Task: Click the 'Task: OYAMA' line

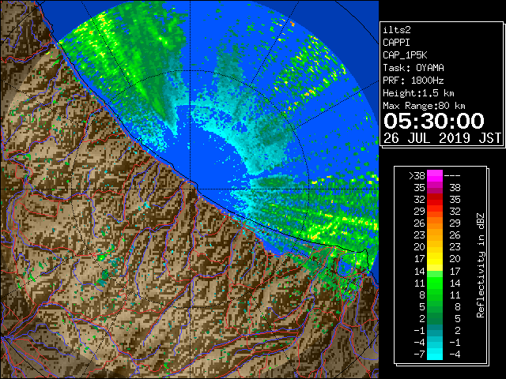Action: pos(413,68)
